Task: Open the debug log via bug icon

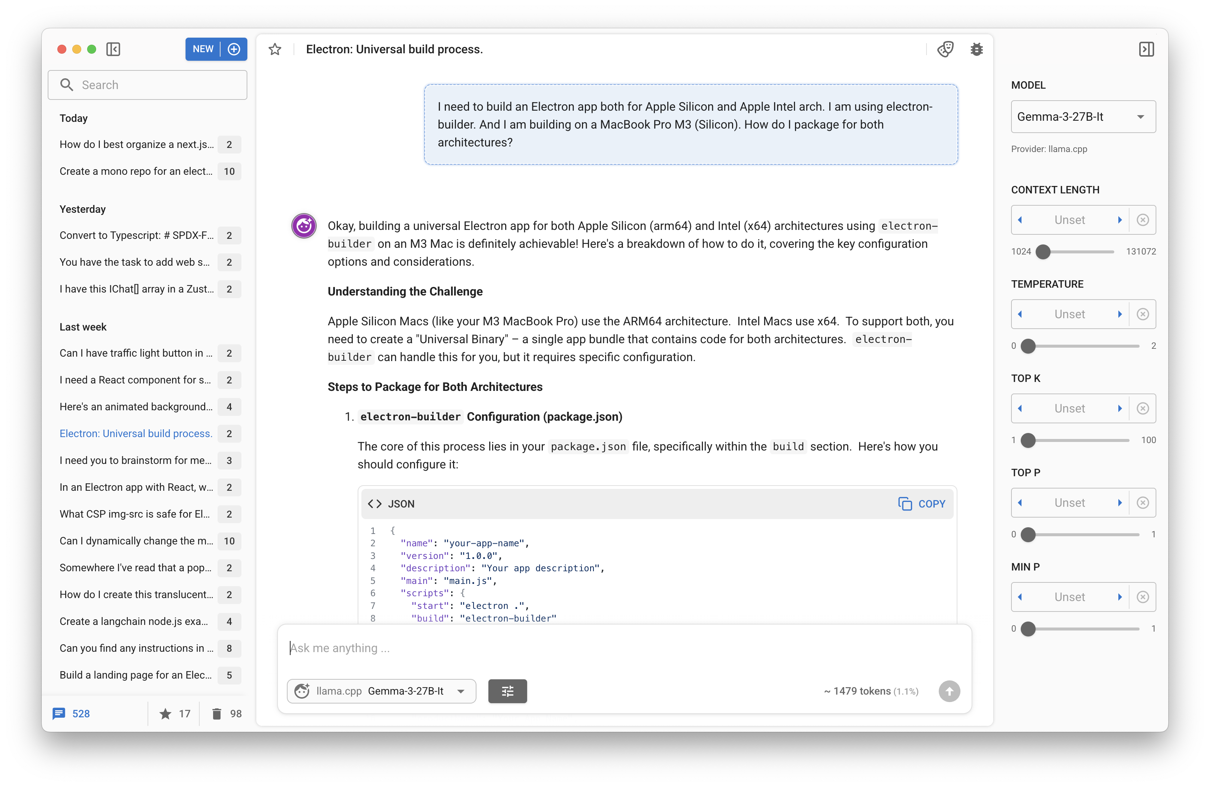Action: [977, 49]
